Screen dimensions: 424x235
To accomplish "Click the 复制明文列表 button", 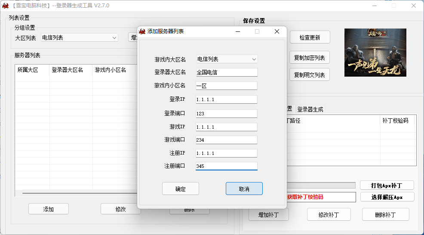I will [x=309, y=74].
